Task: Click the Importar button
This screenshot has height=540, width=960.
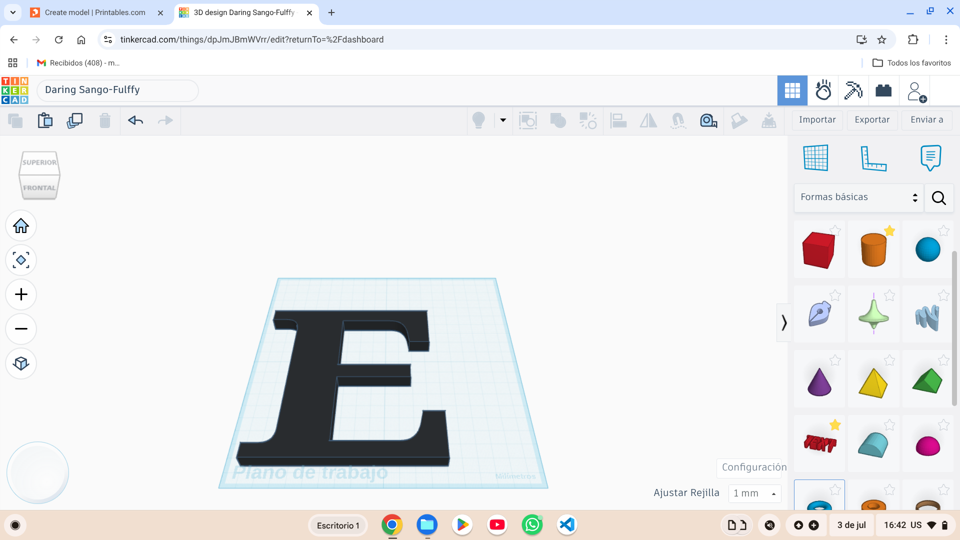Action: tap(817, 120)
